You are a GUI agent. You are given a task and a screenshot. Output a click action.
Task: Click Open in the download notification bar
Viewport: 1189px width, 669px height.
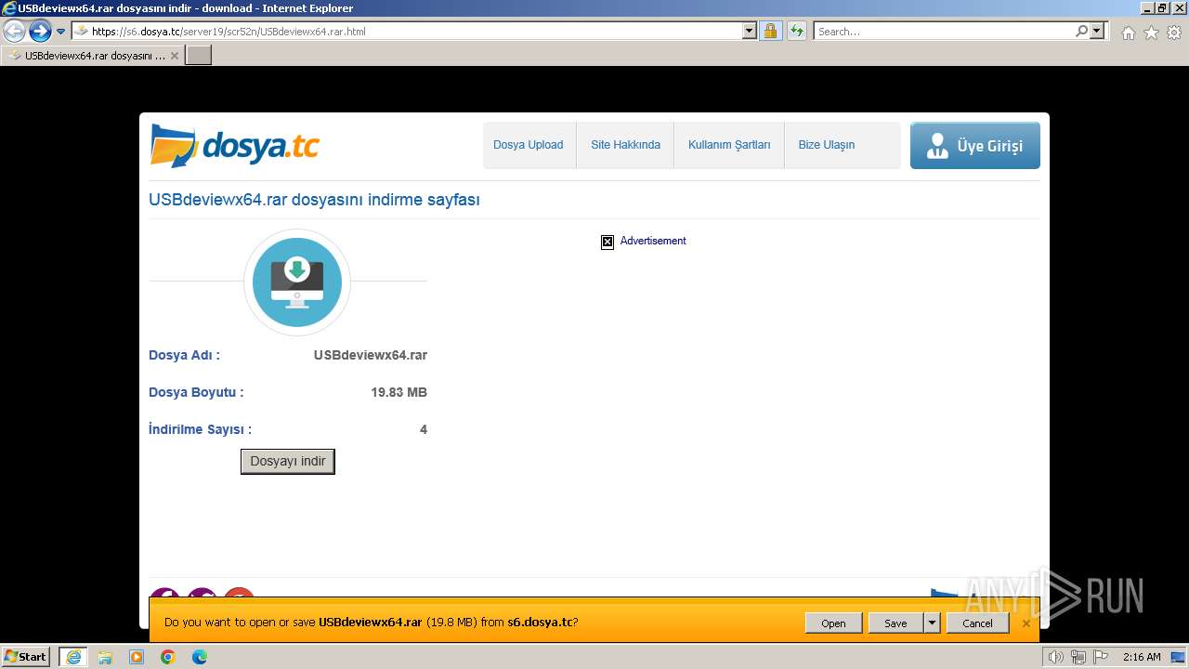pos(833,623)
